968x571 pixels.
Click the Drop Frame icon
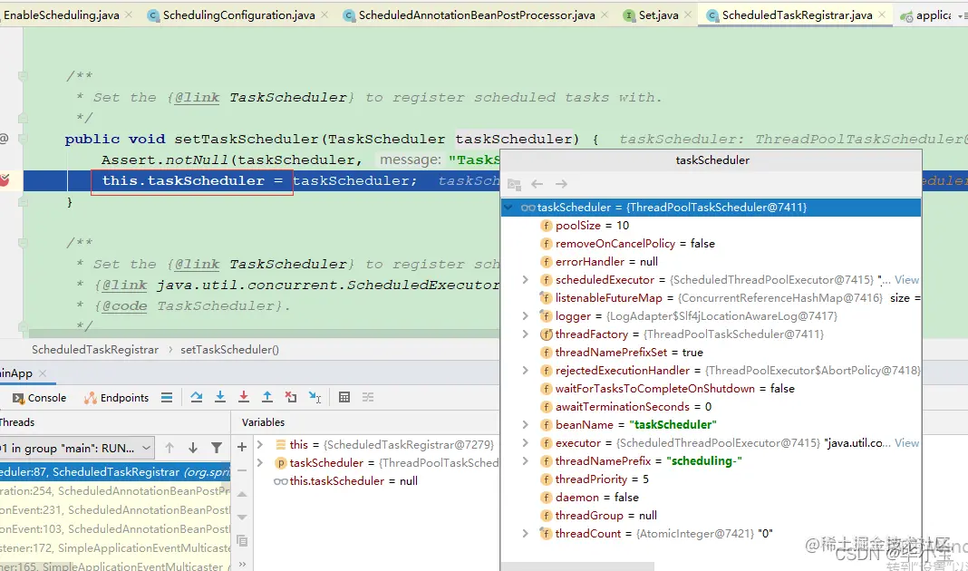click(x=291, y=397)
